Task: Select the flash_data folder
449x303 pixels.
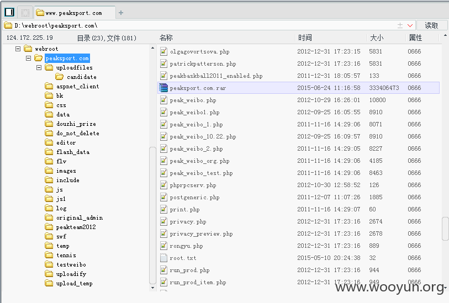Action: pyautogui.click(x=73, y=152)
